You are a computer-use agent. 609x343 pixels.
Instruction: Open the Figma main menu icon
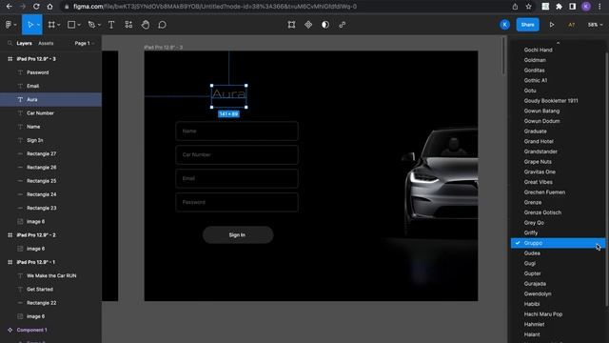click(x=9, y=25)
